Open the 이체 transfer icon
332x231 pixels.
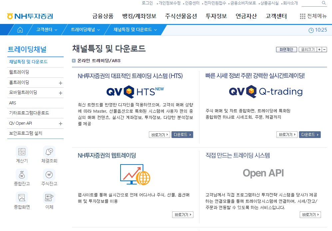(49, 198)
